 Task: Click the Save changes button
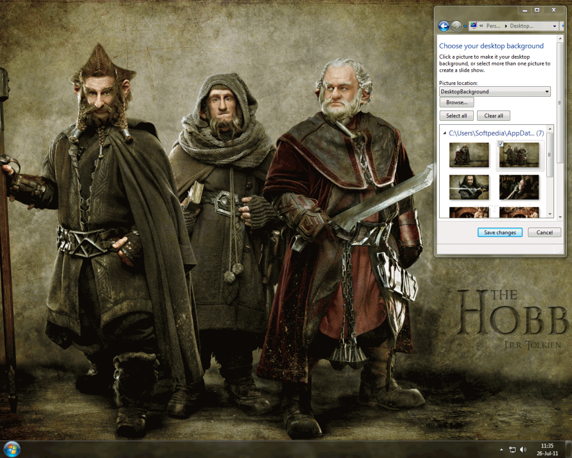click(500, 232)
